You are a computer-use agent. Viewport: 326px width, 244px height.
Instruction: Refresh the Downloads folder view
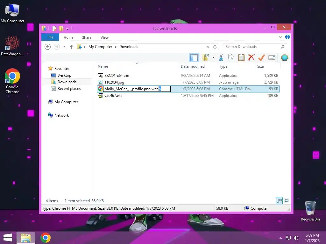(x=215, y=47)
